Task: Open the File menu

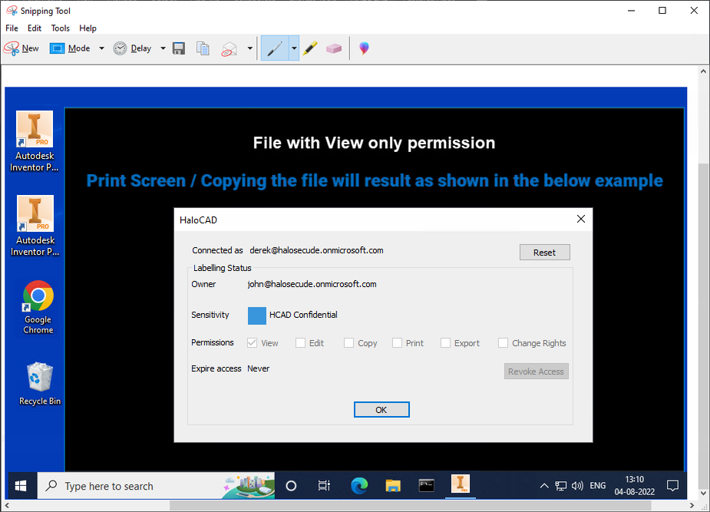Action: point(12,28)
